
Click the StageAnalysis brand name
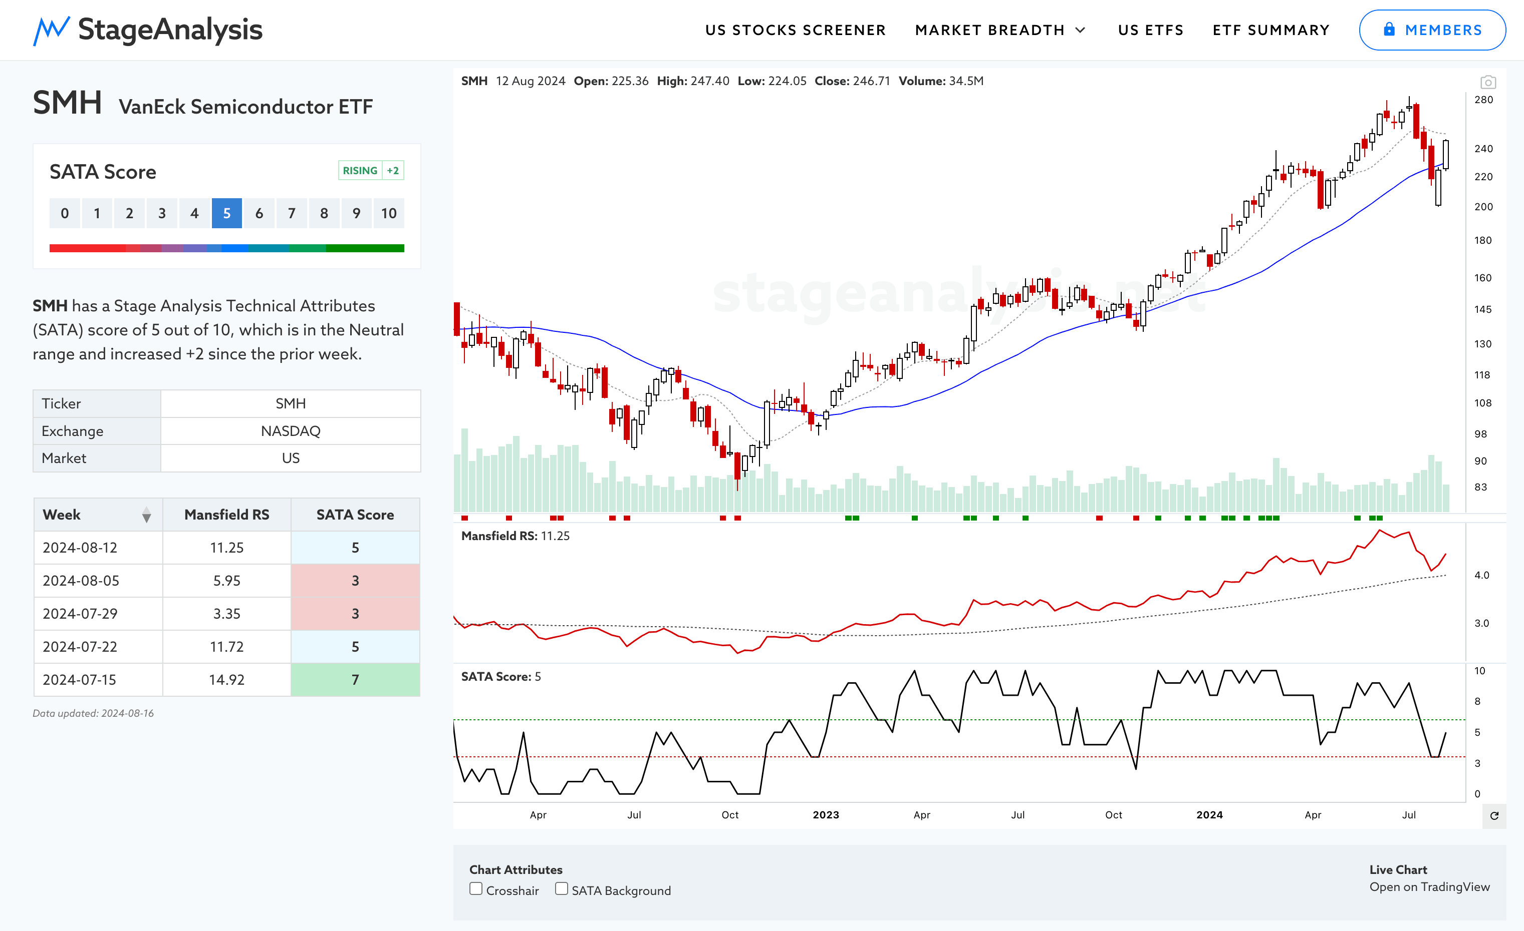point(170,30)
